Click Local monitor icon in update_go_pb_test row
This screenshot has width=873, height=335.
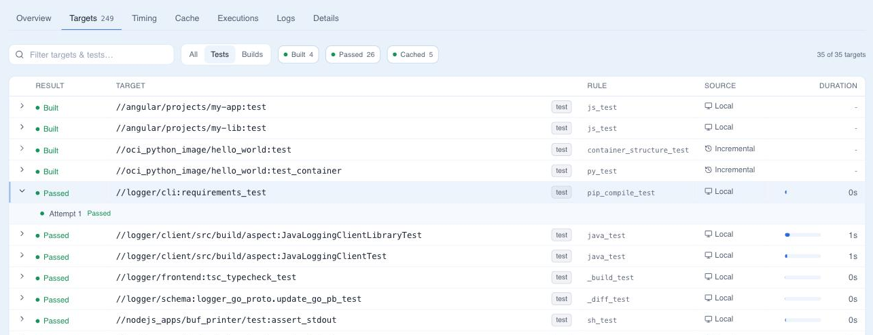coord(709,298)
